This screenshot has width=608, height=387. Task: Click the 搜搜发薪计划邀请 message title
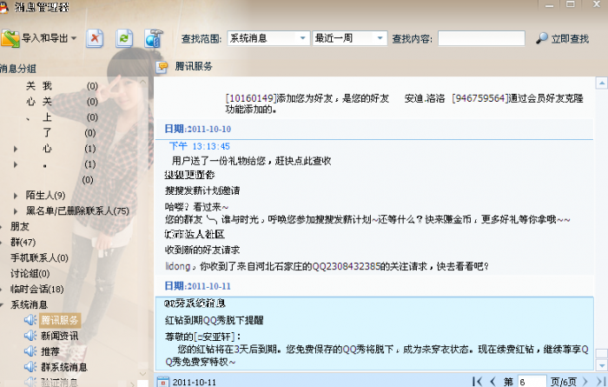tap(202, 190)
